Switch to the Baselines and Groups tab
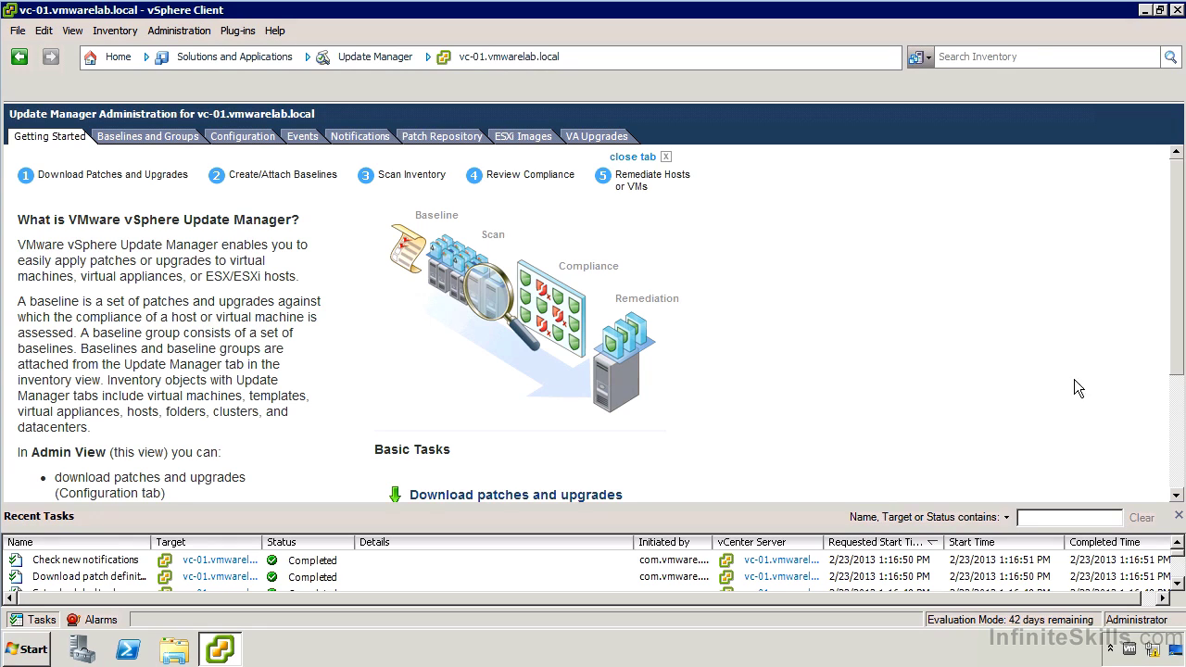 (x=147, y=136)
